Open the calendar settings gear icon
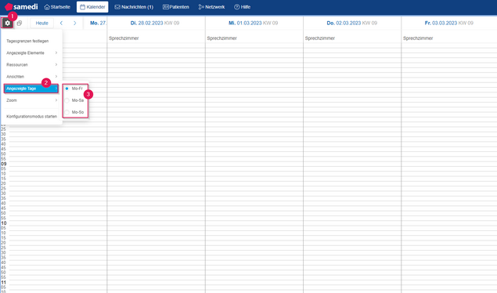The image size is (497, 293). (x=7, y=24)
